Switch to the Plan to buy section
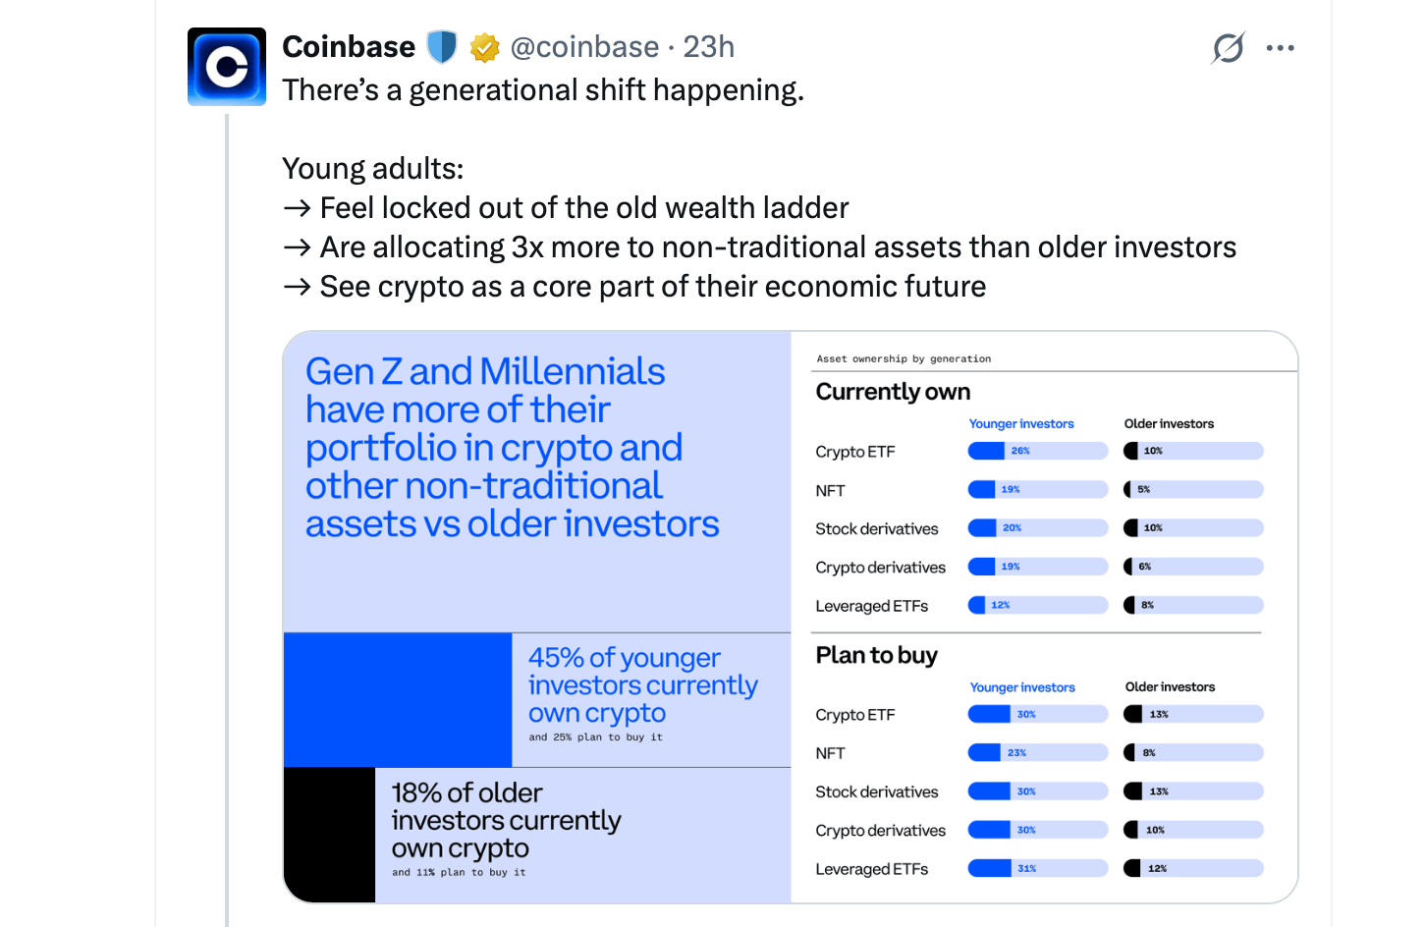 tap(876, 655)
